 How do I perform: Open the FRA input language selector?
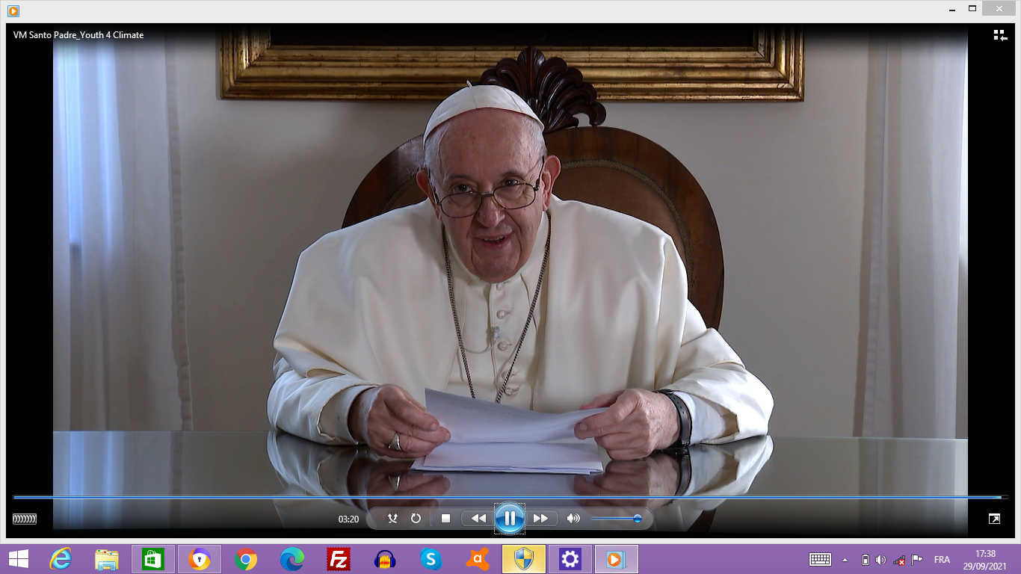pyautogui.click(x=942, y=560)
